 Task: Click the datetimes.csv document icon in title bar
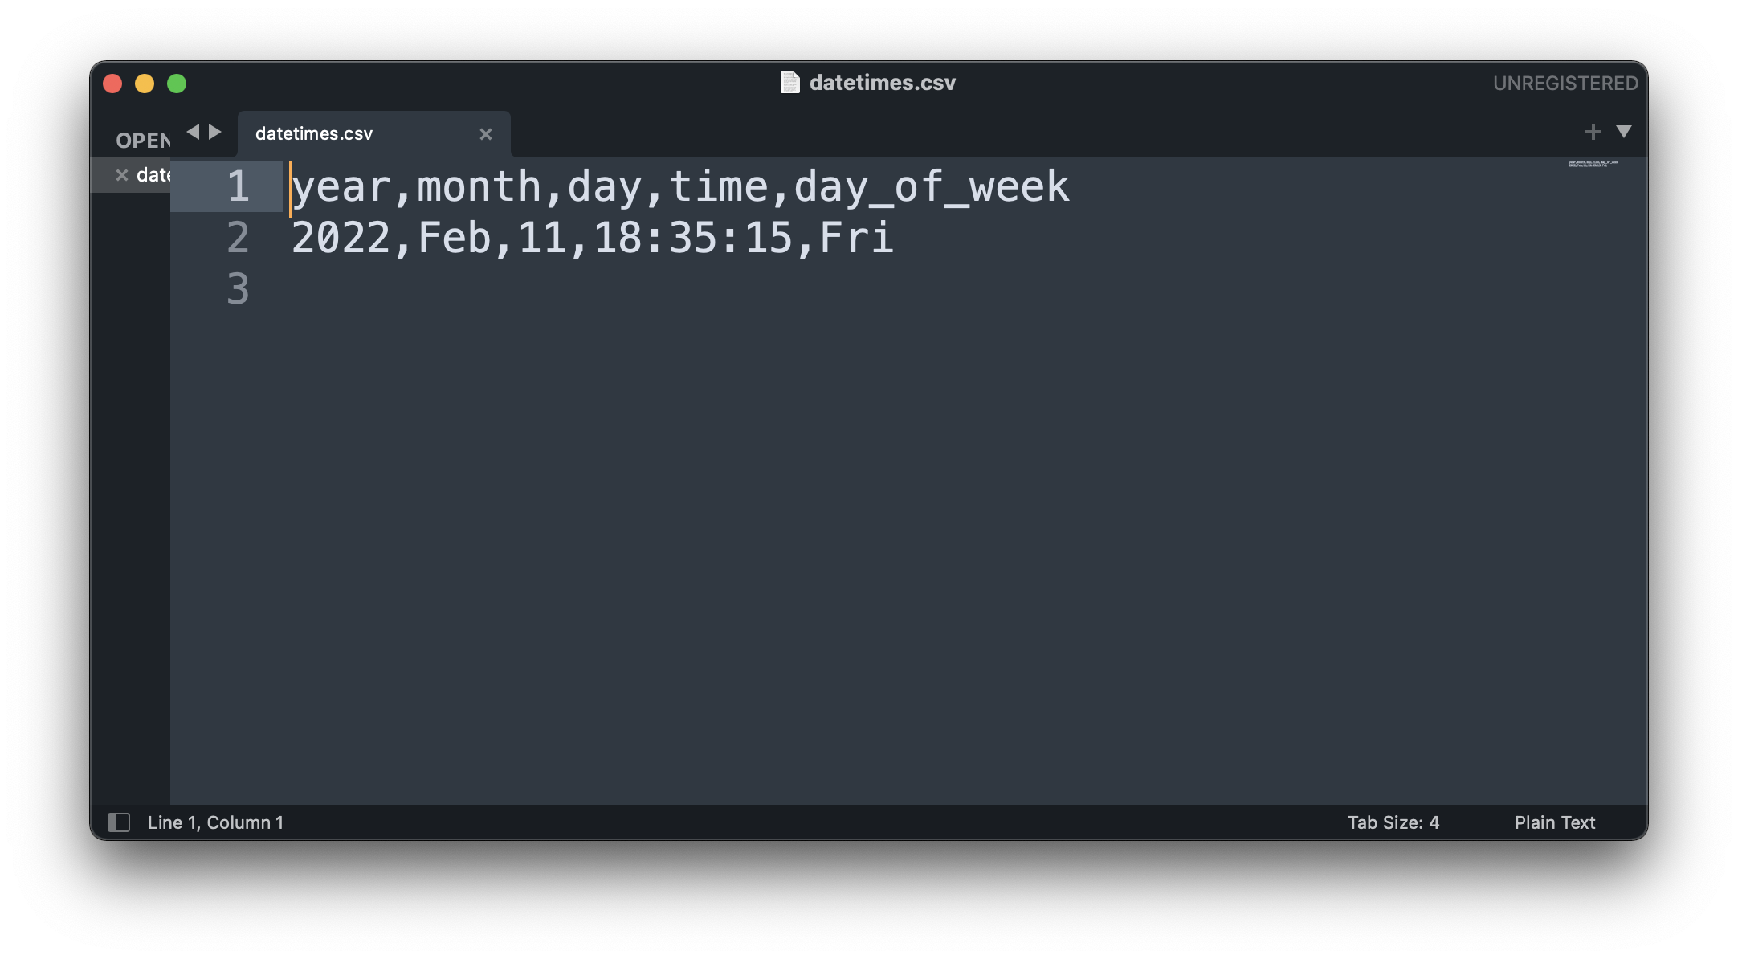tap(791, 82)
